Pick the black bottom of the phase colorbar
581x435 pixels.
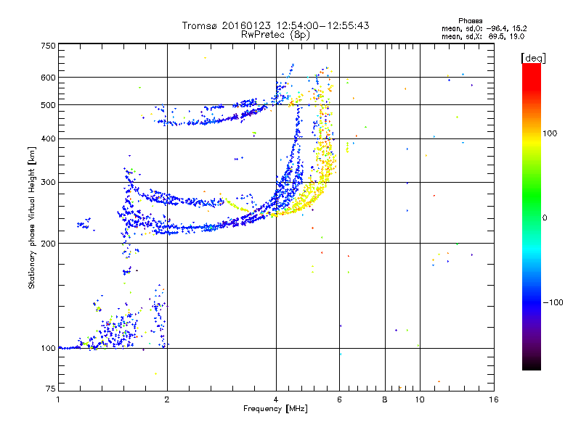[x=532, y=365]
